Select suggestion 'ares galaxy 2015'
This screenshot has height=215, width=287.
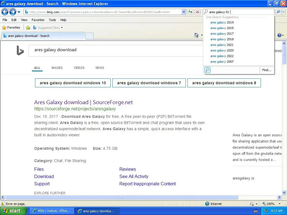222,28
